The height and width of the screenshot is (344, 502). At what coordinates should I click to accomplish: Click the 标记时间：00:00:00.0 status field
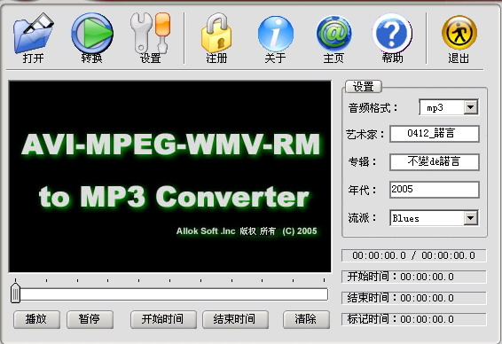pyautogui.click(x=414, y=319)
